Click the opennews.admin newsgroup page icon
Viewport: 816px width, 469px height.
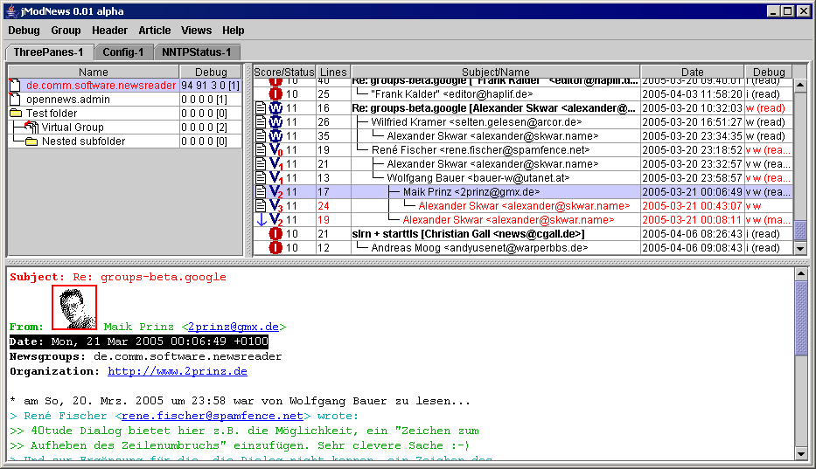coord(15,100)
